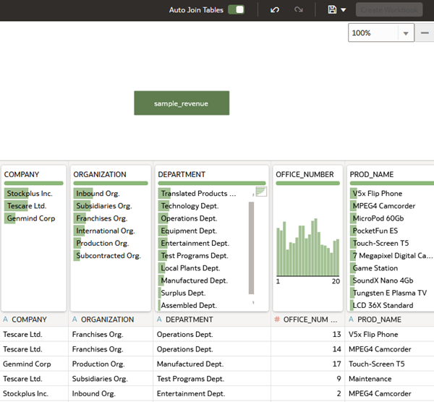Click the DEPARTMENT tile vertical scrollbar
434x402 pixels.
[x=251, y=248]
